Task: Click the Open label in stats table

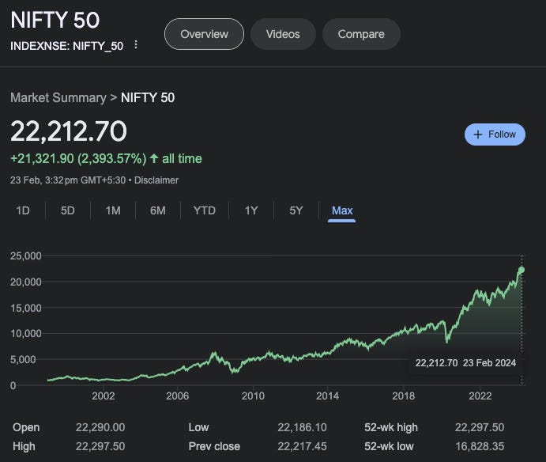Action: tap(26, 427)
